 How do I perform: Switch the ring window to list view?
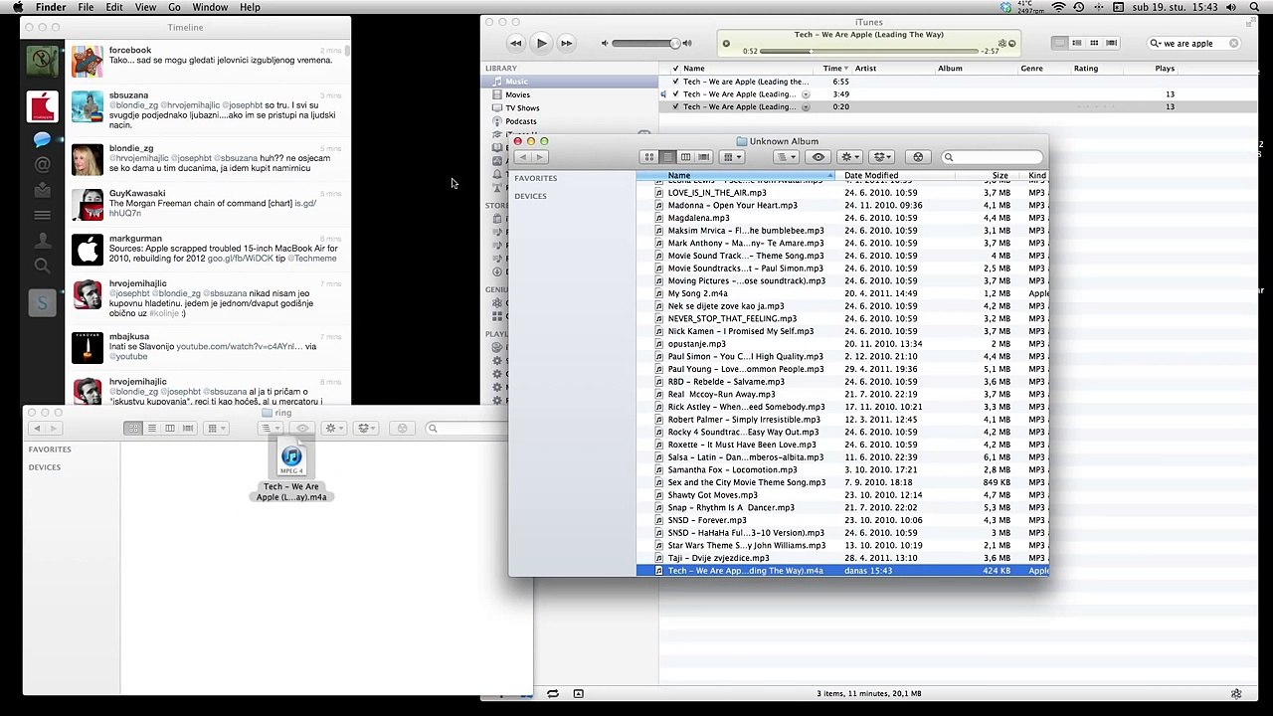click(x=151, y=428)
